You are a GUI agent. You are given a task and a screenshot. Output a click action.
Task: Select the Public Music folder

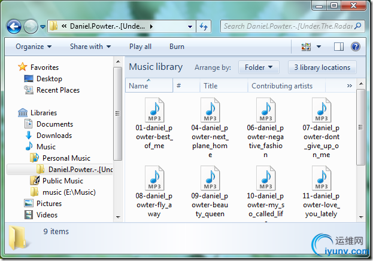tap(63, 181)
